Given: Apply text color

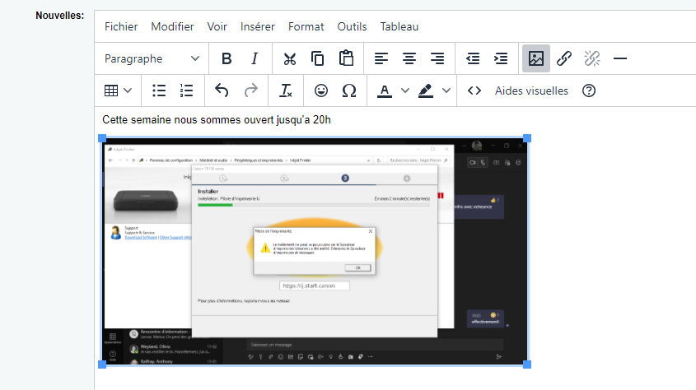Looking at the screenshot, I should (x=385, y=91).
